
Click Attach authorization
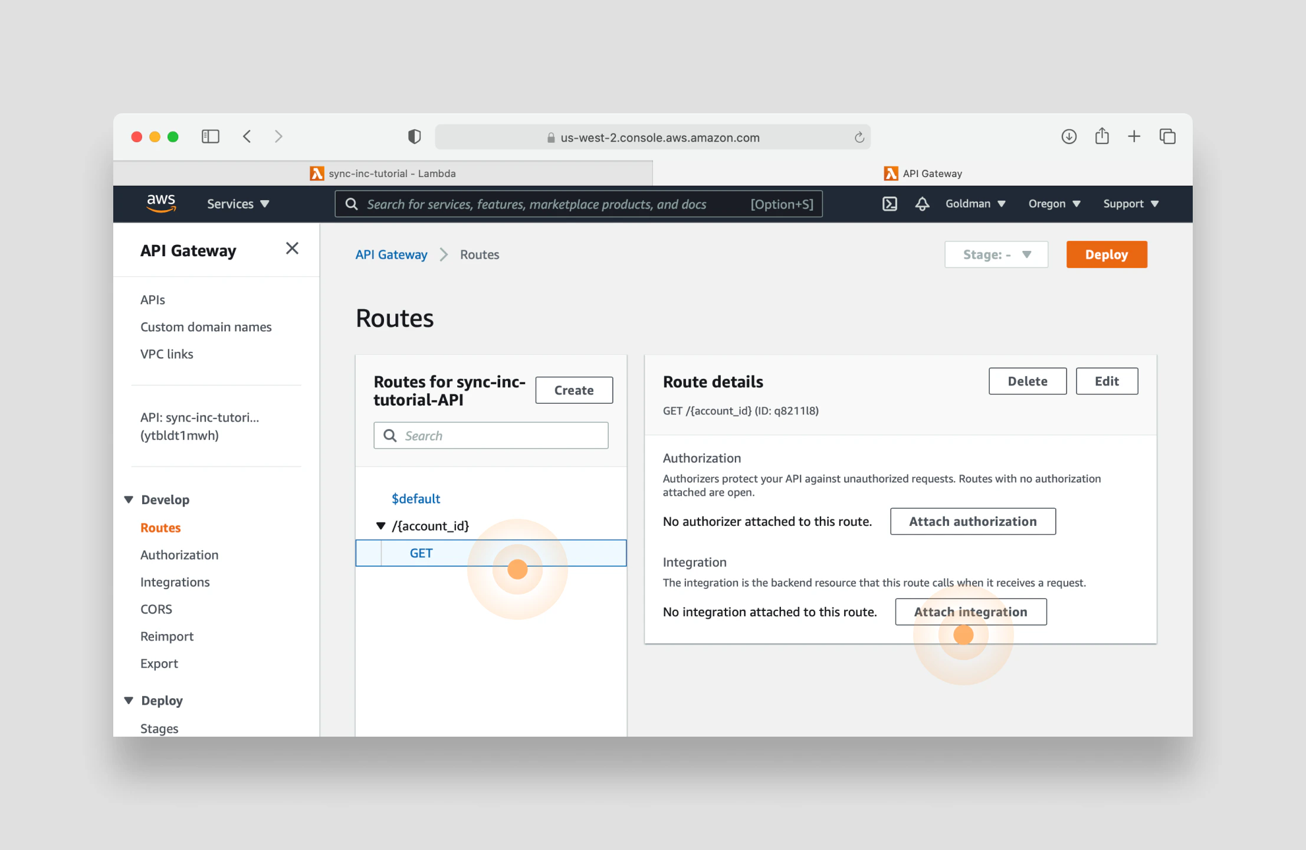[973, 521]
